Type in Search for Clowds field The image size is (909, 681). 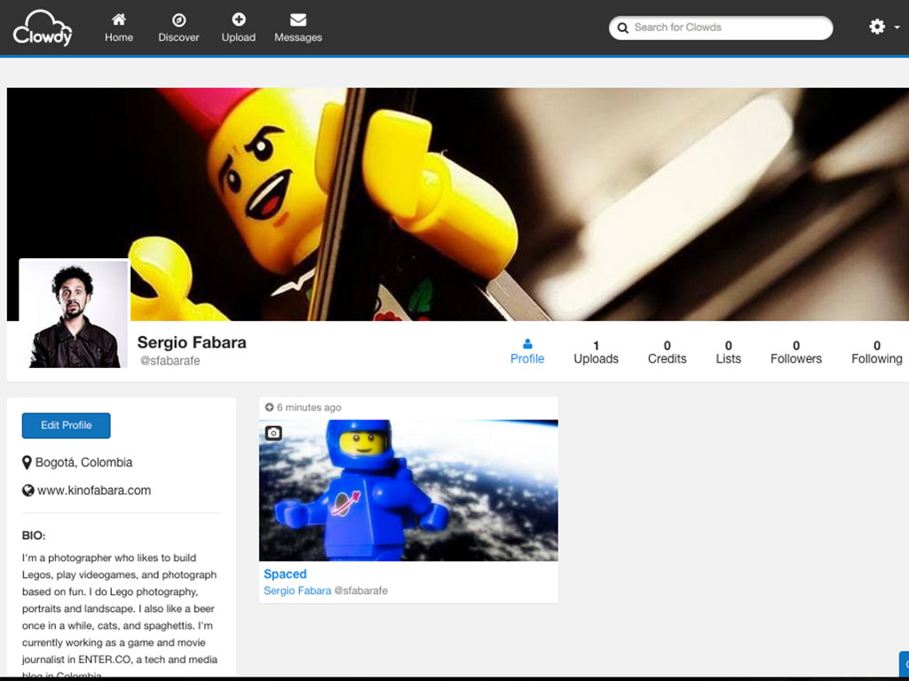point(728,27)
